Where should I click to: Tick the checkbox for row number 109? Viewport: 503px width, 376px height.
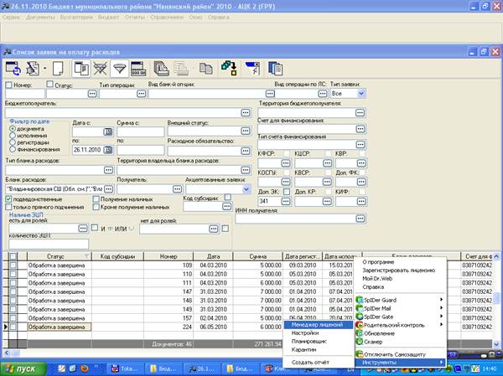coord(13,265)
